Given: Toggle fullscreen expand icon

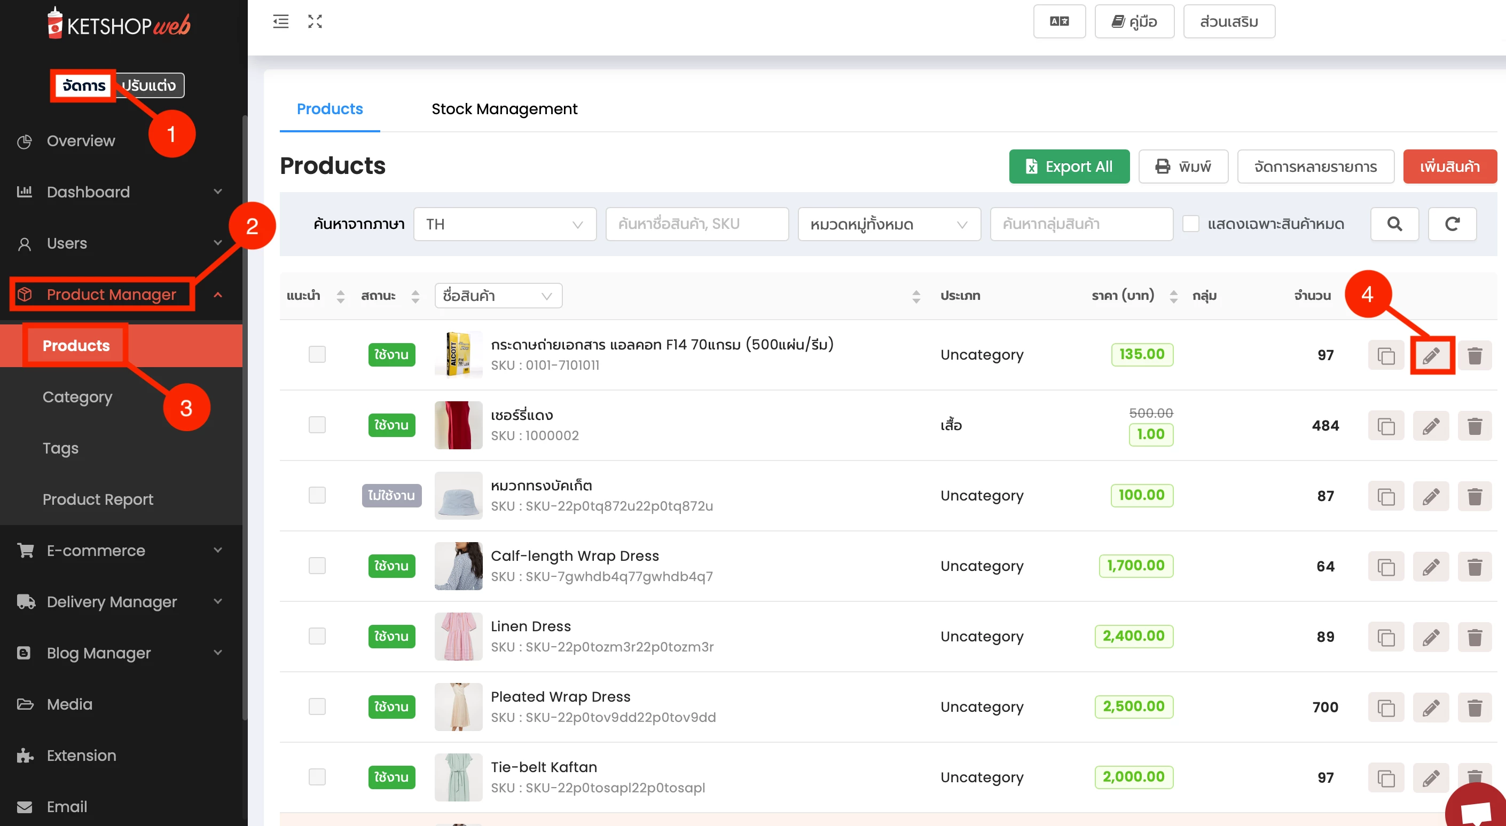Looking at the screenshot, I should click(x=315, y=22).
